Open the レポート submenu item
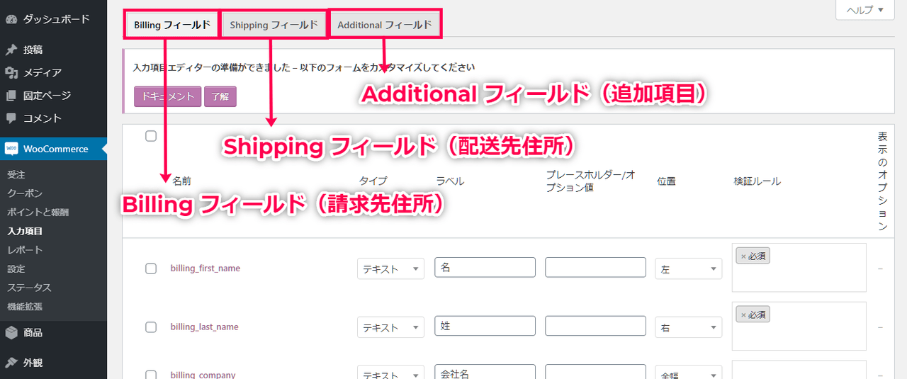 [25, 249]
